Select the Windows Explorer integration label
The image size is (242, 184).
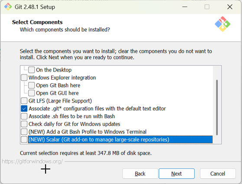62,77
